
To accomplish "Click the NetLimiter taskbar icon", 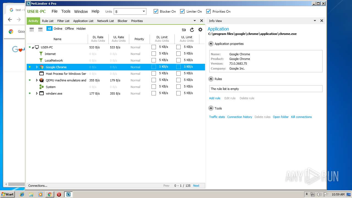I will point(68,194).
